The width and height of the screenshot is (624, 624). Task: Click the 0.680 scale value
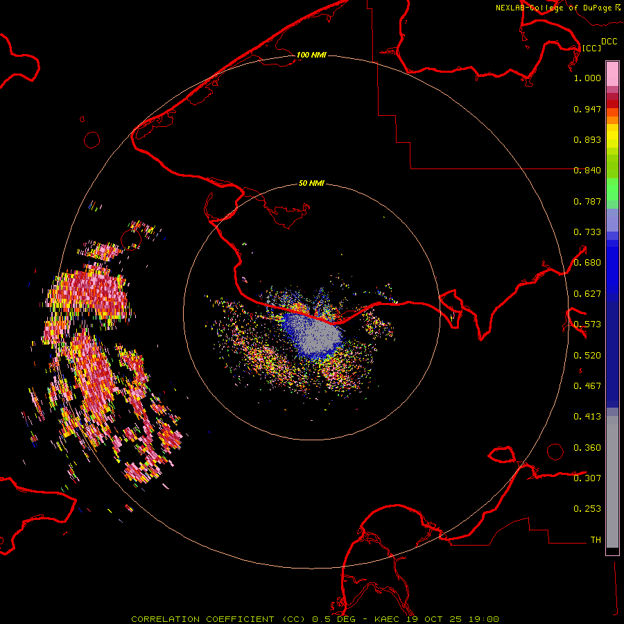(587, 263)
